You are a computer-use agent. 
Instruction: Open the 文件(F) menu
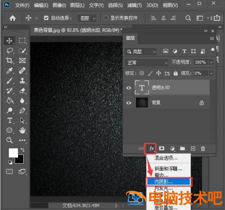tap(22, 5)
